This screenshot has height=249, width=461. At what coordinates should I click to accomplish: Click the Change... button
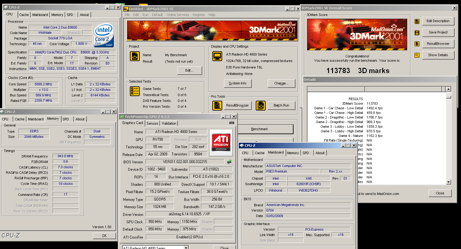point(281,83)
